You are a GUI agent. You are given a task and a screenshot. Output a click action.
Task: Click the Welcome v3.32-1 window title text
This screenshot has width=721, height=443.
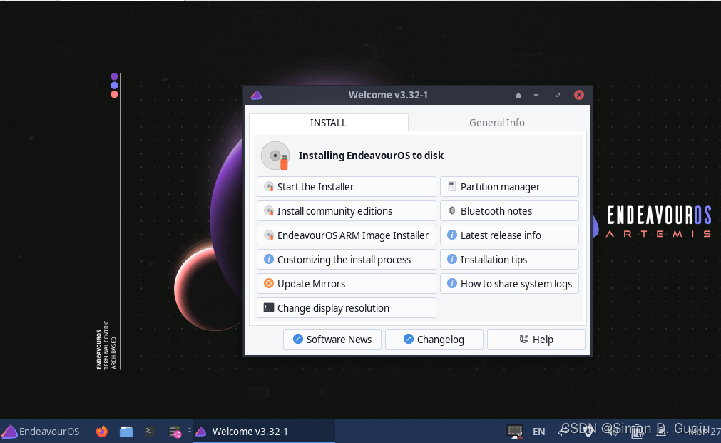388,95
